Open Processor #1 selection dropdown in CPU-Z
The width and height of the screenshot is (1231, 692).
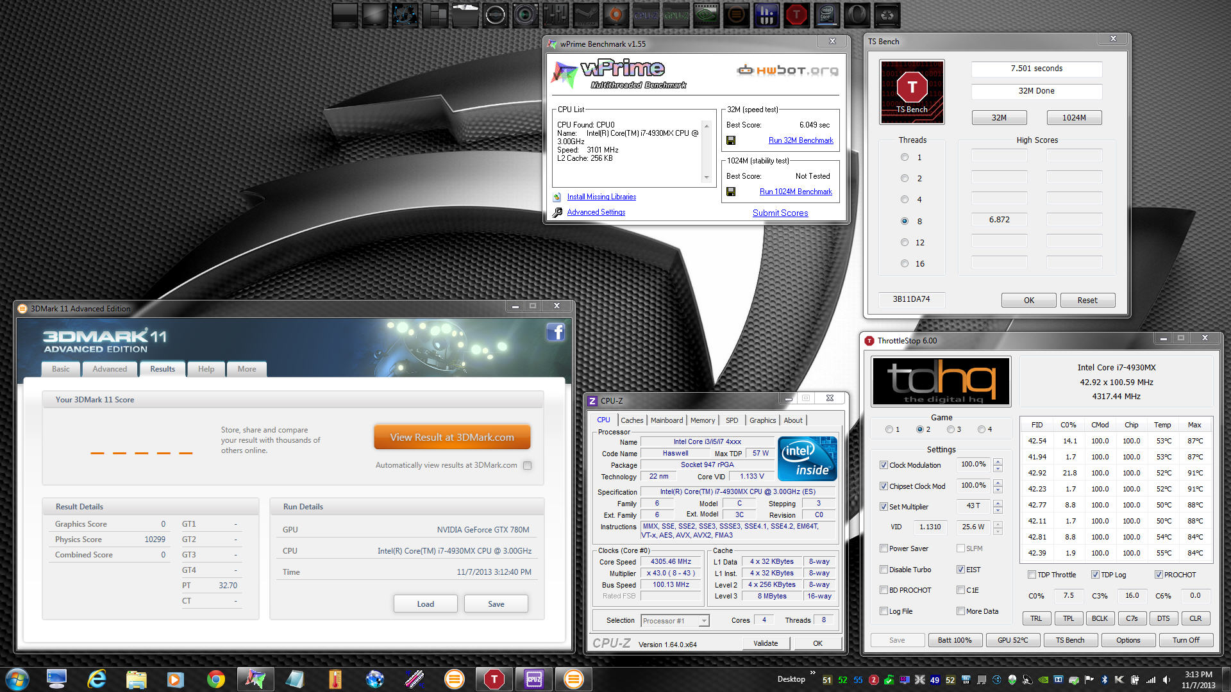point(676,621)
